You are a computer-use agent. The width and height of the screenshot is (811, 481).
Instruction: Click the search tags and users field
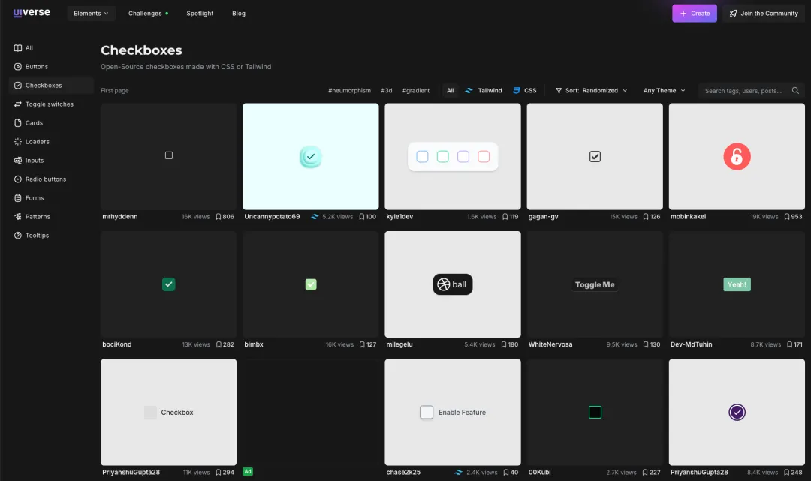tap(746, 90)
